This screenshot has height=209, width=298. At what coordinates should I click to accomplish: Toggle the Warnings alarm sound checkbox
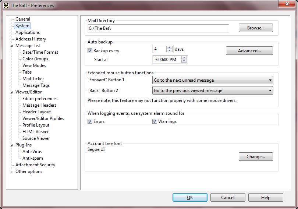point(155,121)
